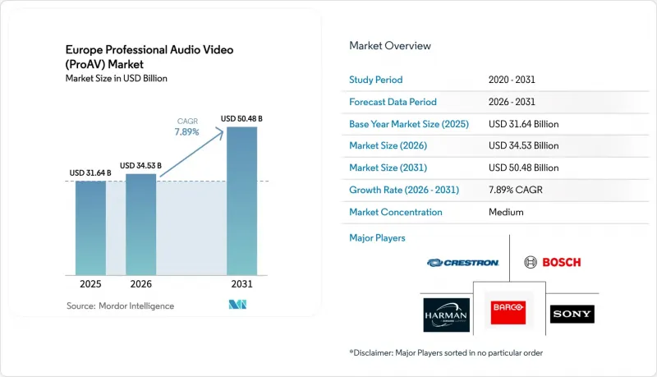The height and width of the screenshot is (377, 657).
Task: Click the subtitle Market Size in USD Billion
Action: 116,78
